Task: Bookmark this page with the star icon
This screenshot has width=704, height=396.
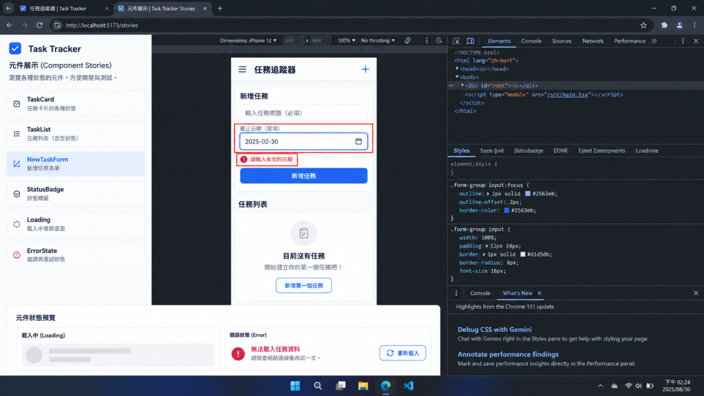Action: [643, 25]
